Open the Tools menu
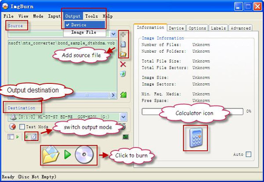Image resolution: width=264 pixels, height=182 pixels. 92,16
